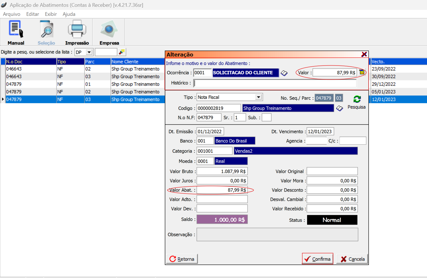Expand the DP search type dropdown
This screenshot has height=278, width=427.
tap(89, 52)
